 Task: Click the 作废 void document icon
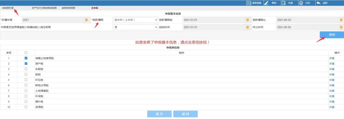[283, 3]
